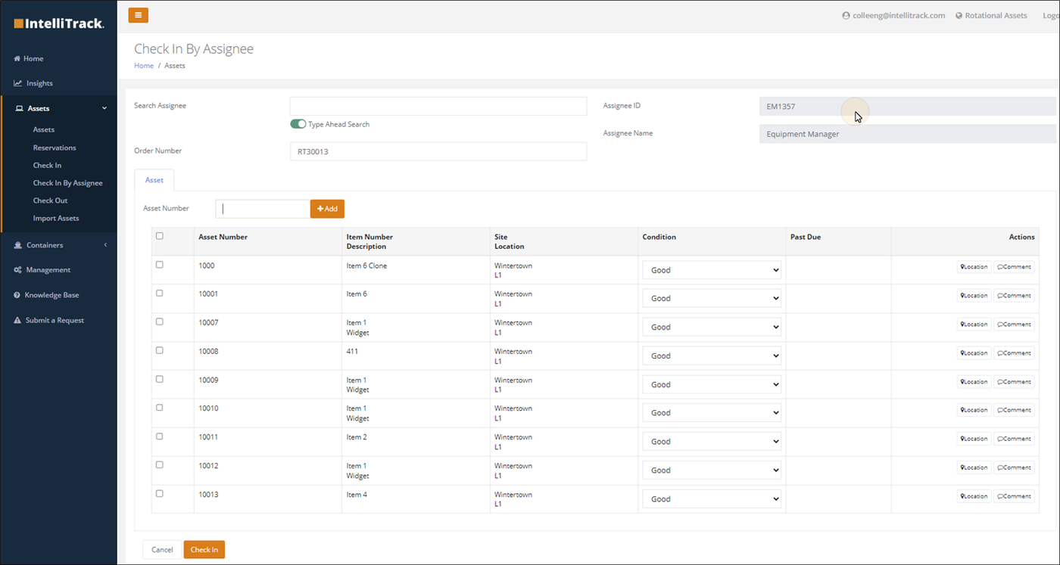Click the Search Assignee input field
1060x565 pixels.
click(x=438, y=106)
